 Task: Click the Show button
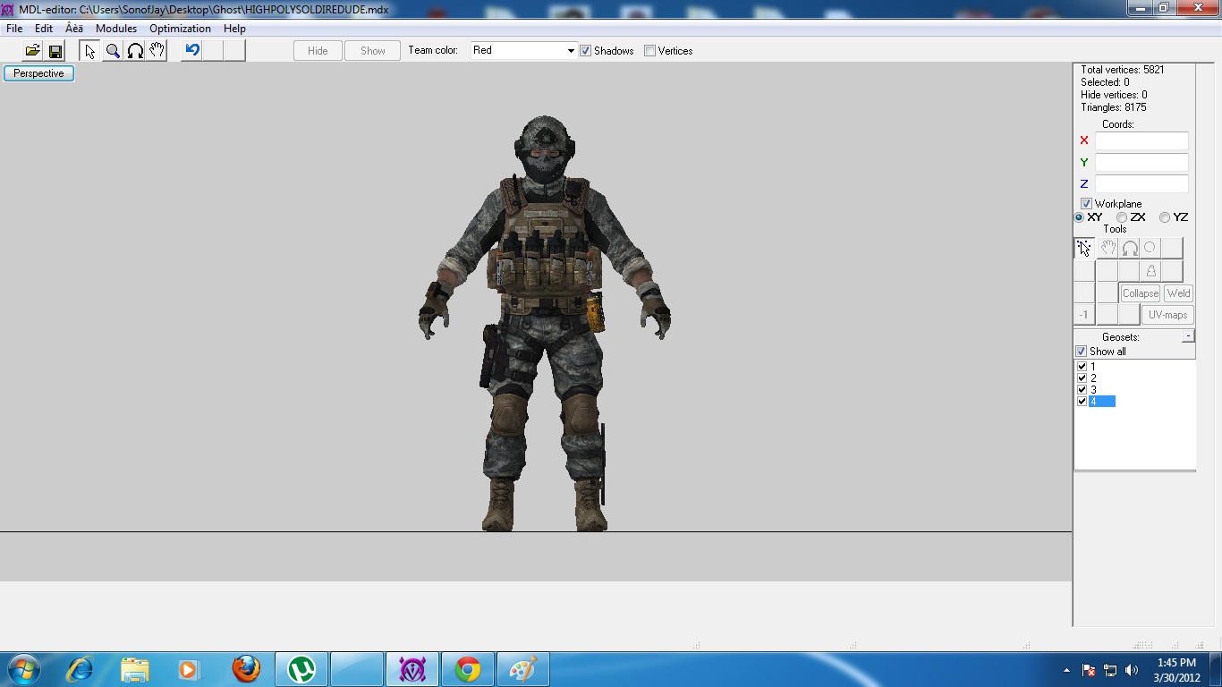[373, 51]
